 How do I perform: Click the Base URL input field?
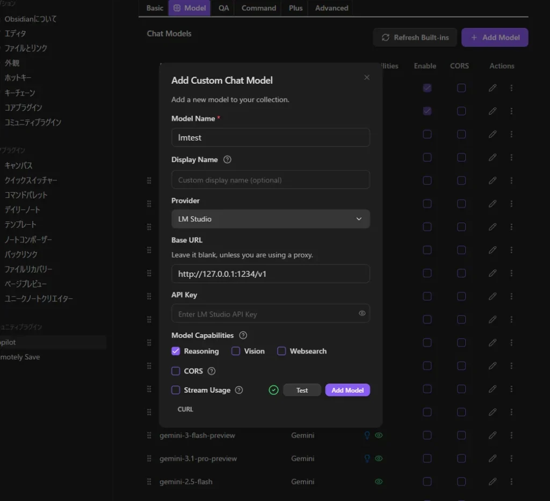(x=270, y=274)
